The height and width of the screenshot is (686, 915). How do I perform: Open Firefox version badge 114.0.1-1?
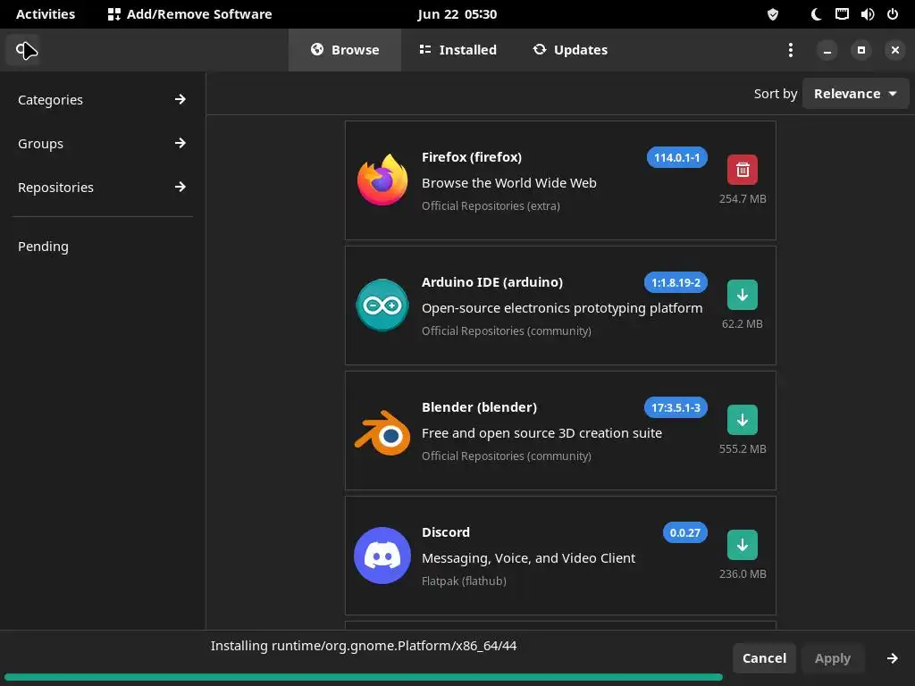pos(677,157)
